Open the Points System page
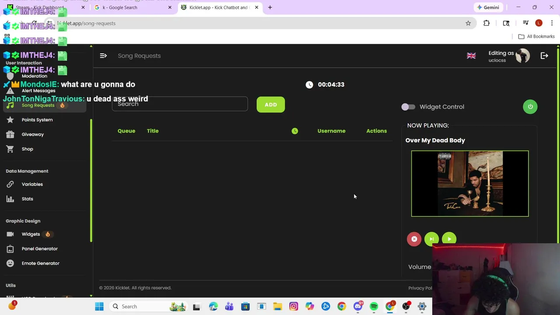The image size is (560, 315). (x=37, y=120)
